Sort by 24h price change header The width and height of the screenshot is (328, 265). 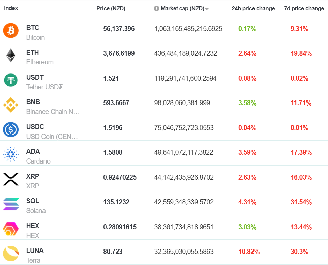[x=253, y=8]
